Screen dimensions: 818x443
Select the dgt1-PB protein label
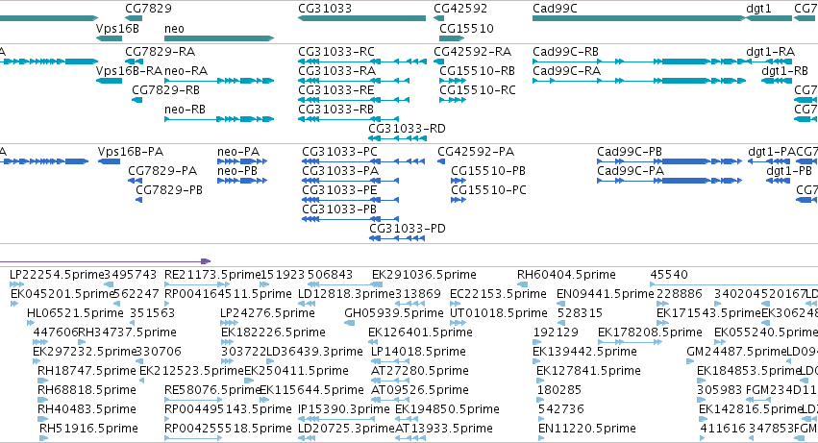[789, 171]
